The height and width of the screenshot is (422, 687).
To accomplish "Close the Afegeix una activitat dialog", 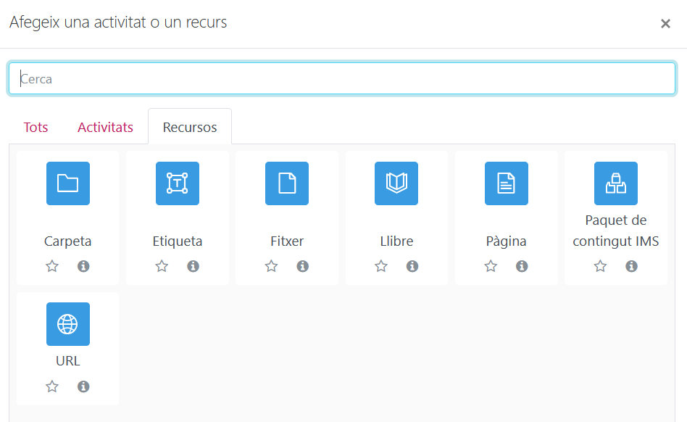I will pyautogui.click(x=665, y=24).
